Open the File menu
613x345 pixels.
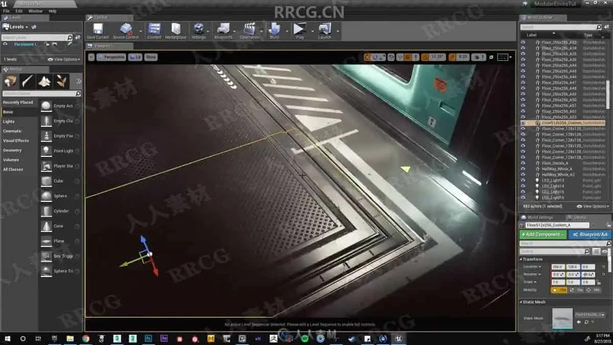pos(6,11)
